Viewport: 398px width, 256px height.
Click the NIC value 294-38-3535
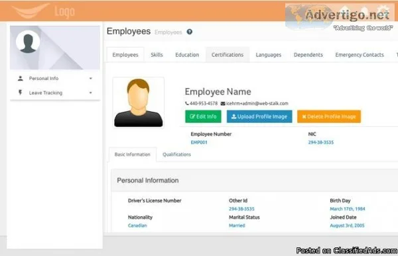coord(321,142)
